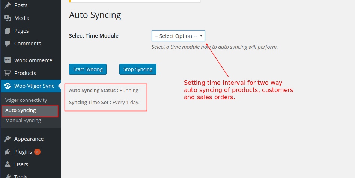Click the Plugins plug icon
Viewport: 355px width, 178px height.
pyautogui.click(x=8, y=152)
